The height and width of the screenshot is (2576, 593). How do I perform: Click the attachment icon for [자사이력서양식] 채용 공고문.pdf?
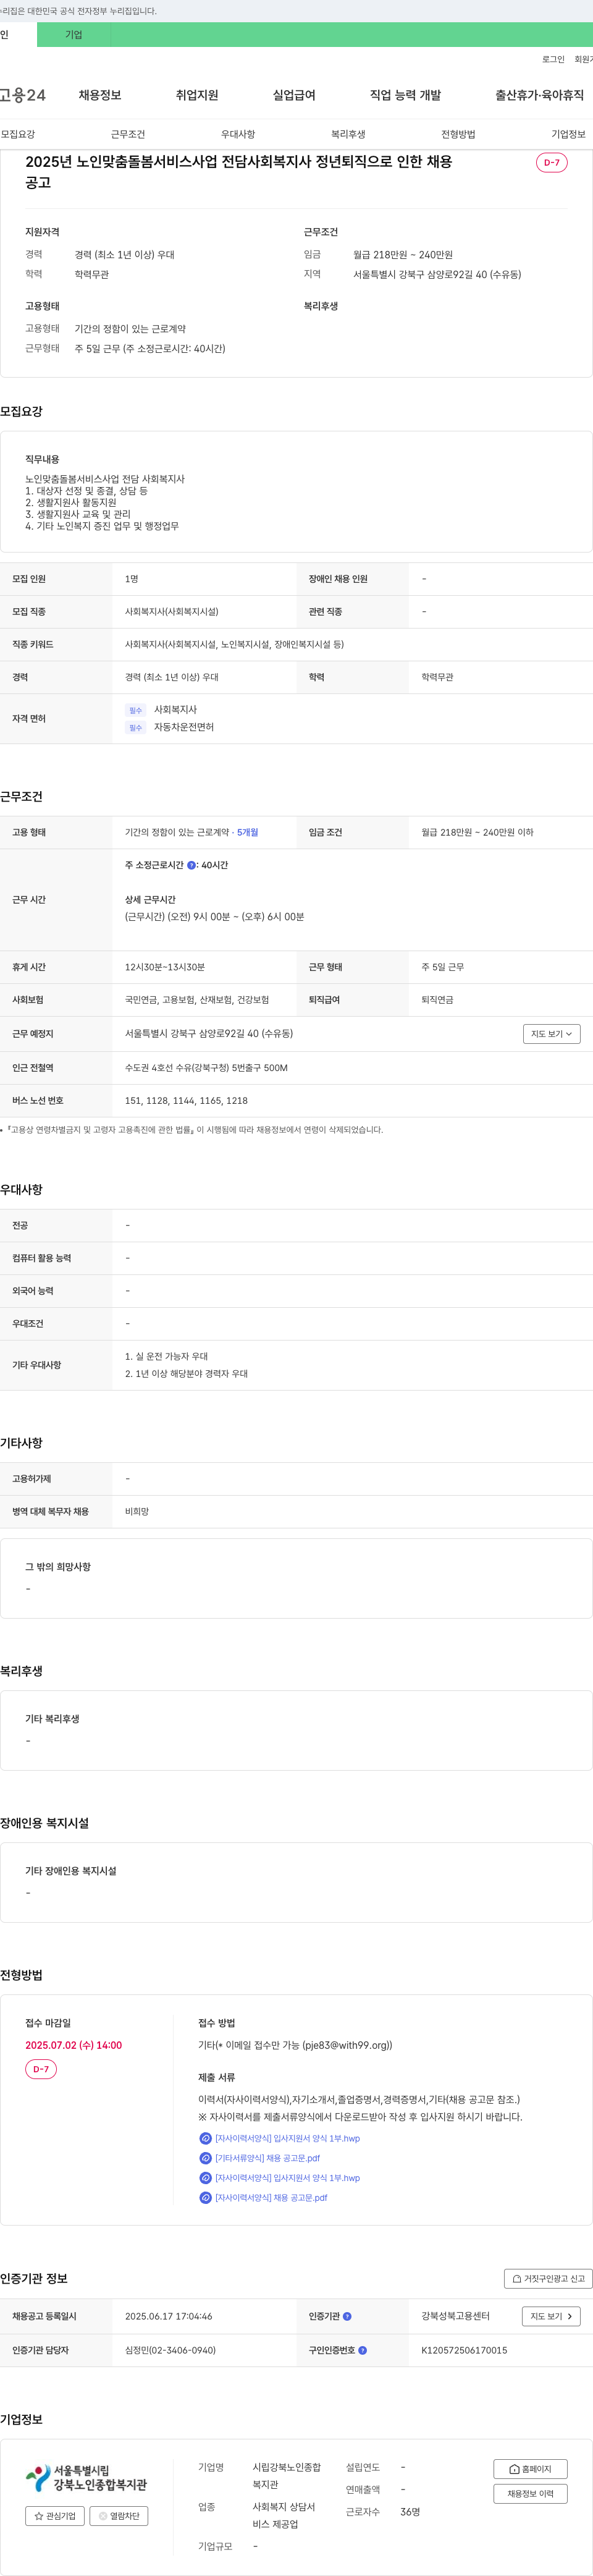[x=205, y=2197]
